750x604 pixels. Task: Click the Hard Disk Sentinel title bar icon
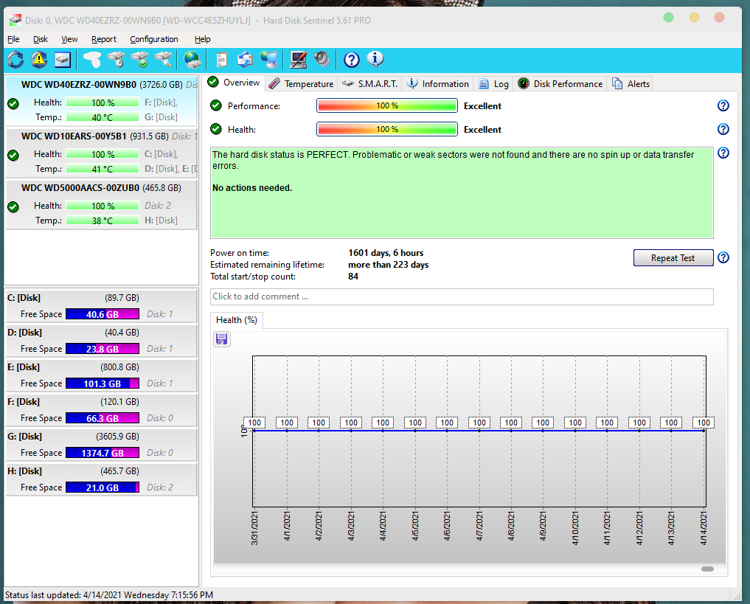[15, 20]
